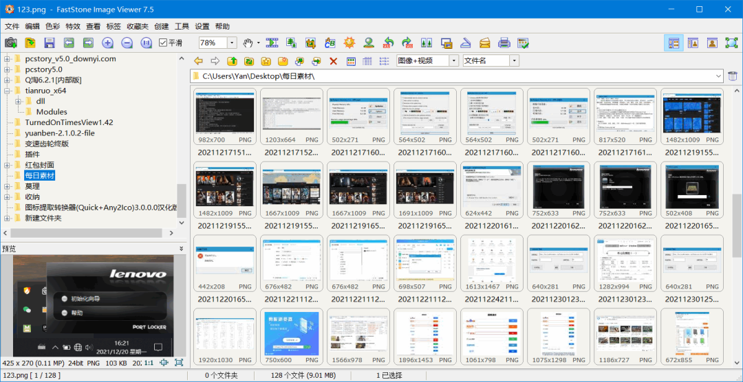Expand the 红包封面 folder tree node

pos(8,165)
